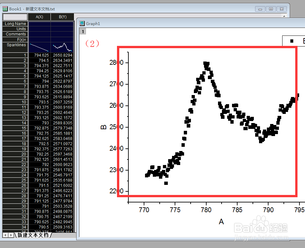Select cell 794.5 in row 2
305x248 pixels.
pos(39,61)
